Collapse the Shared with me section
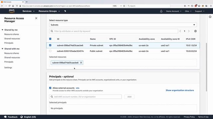This screenshot has height=119, width=213. pos(2,49)
